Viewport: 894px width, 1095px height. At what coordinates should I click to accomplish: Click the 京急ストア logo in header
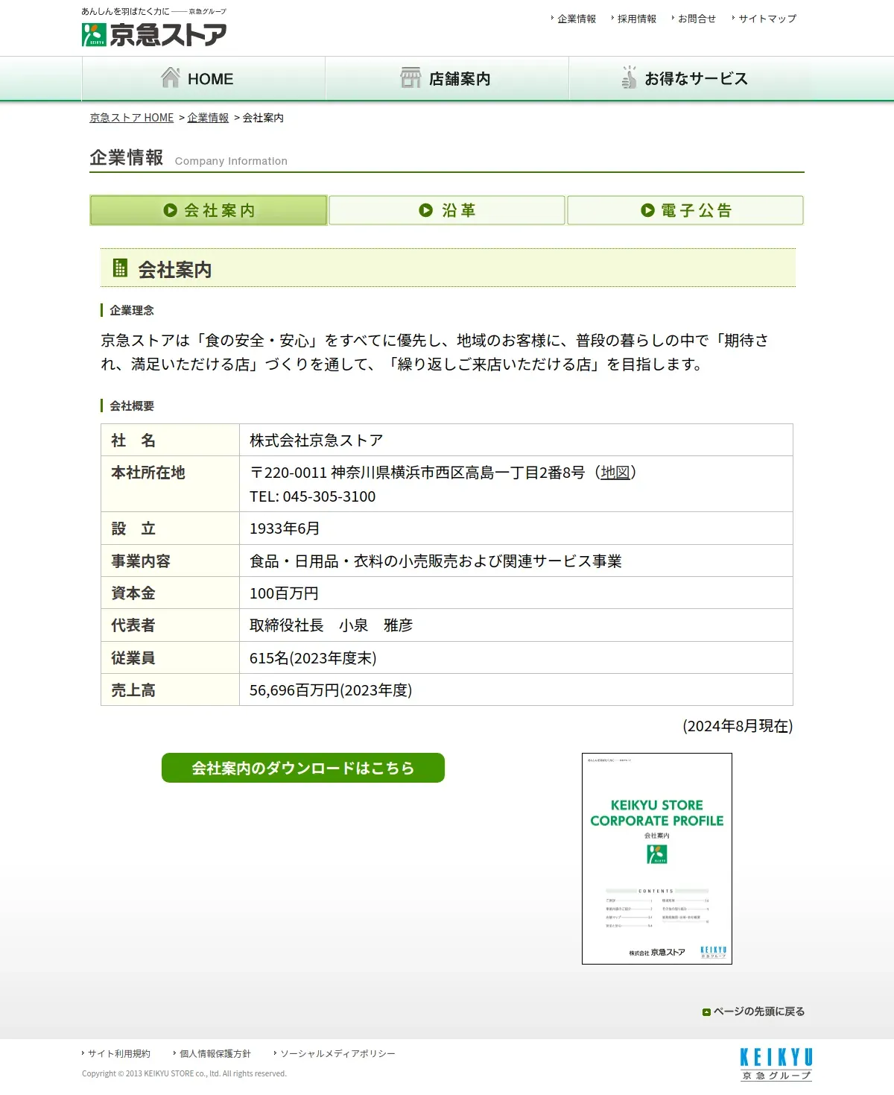(x=154, y=34)
